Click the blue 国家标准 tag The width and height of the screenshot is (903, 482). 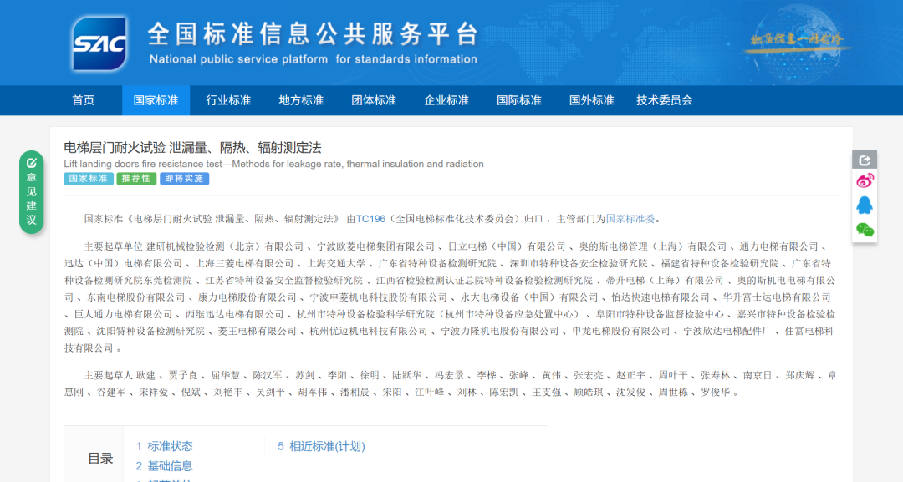[x=88, y=179]
